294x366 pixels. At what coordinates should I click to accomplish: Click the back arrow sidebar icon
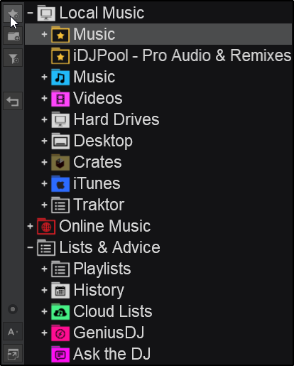[13, 101]
